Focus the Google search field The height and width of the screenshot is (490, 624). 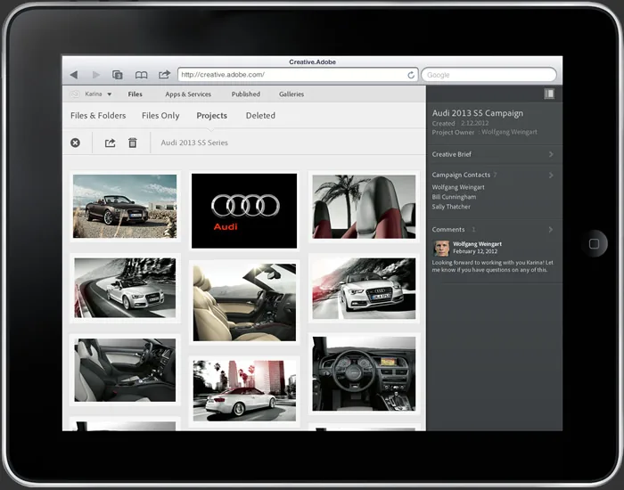[x=489, y=75]
